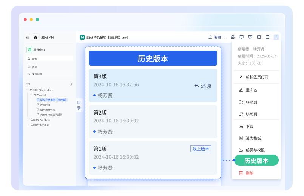Select the 第2版 history entry
Viewport: 304px width, 196px height.
pyautogui.click(x=153, y=122)
